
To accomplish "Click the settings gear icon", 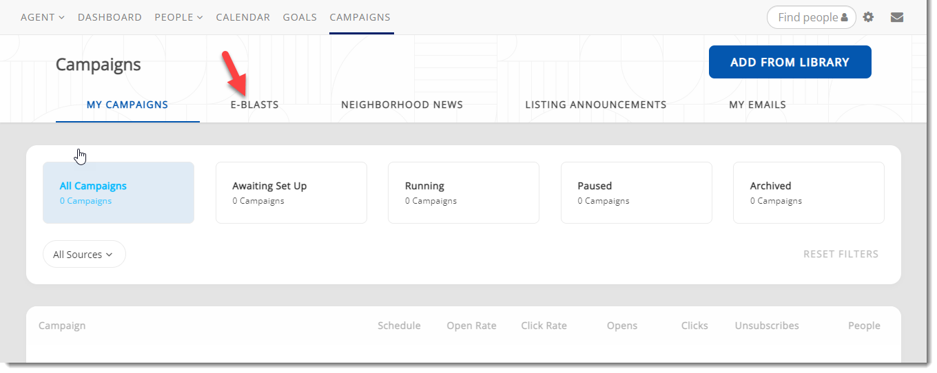I will tap(868, 17).
